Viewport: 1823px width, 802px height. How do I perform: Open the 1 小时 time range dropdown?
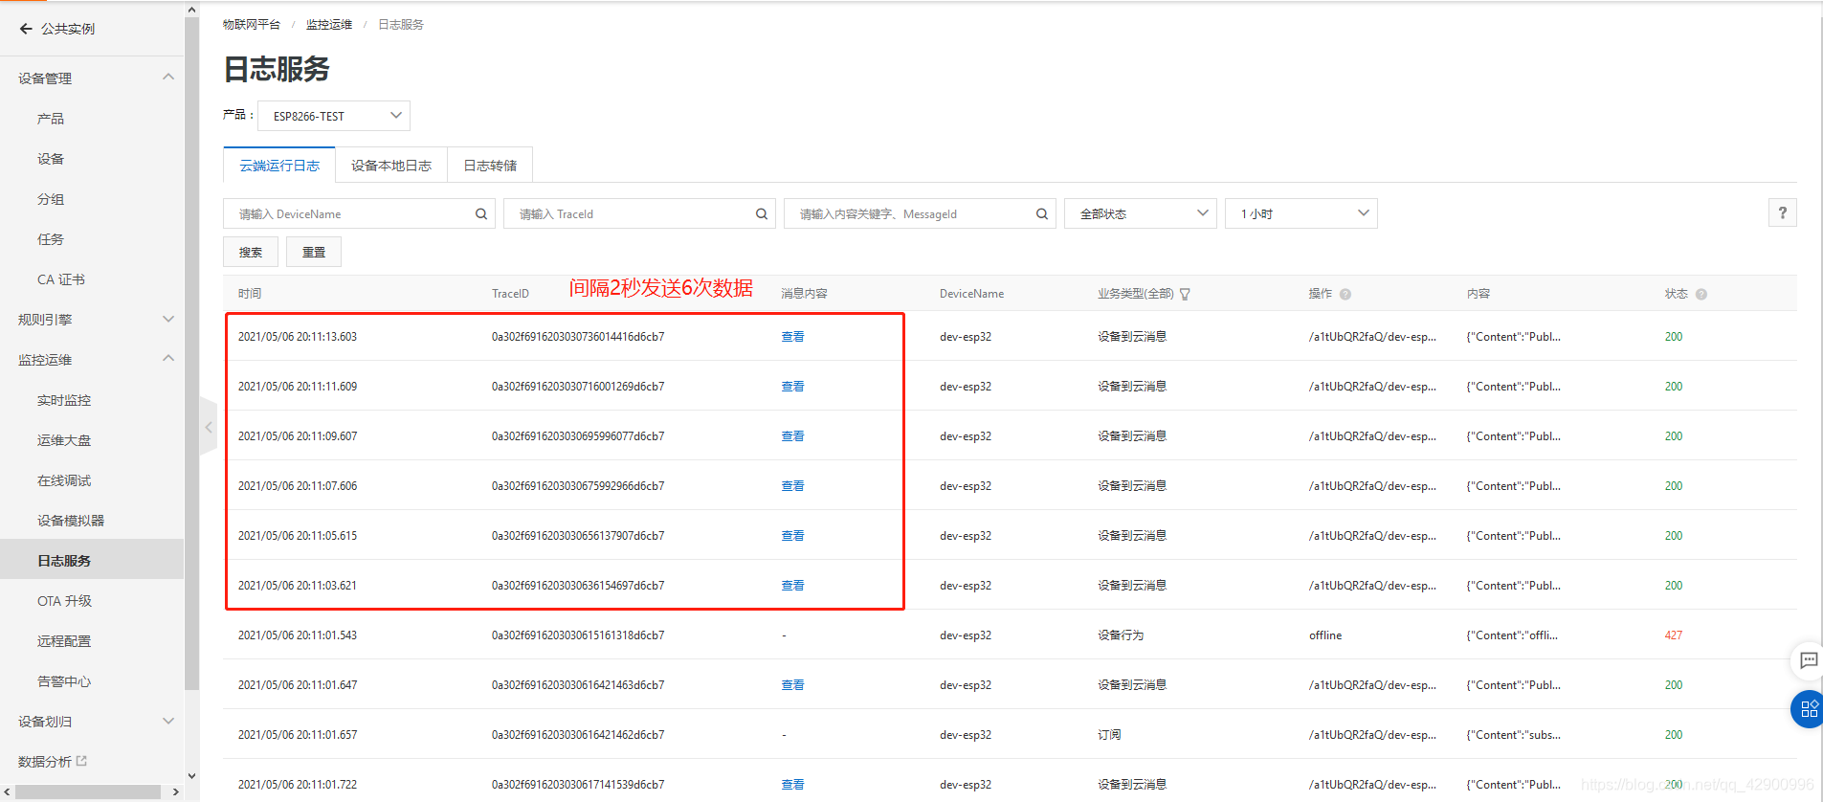click(x=1301, y=213)
